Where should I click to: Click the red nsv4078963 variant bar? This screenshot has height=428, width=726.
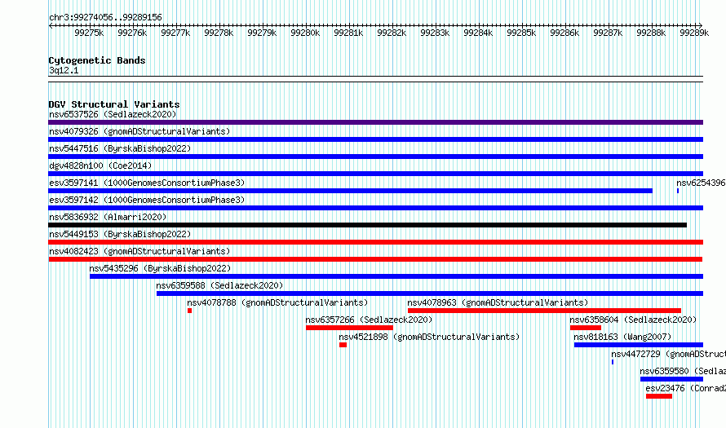(545, 311)
